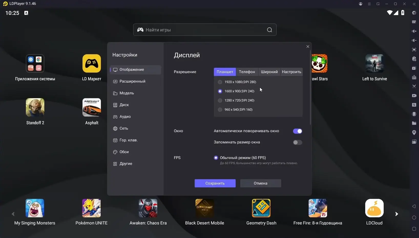The height and width of the screenshot is (238, 419).
Task: Click the scissors screenshot icon in sidebar
Action: [414, 86]
